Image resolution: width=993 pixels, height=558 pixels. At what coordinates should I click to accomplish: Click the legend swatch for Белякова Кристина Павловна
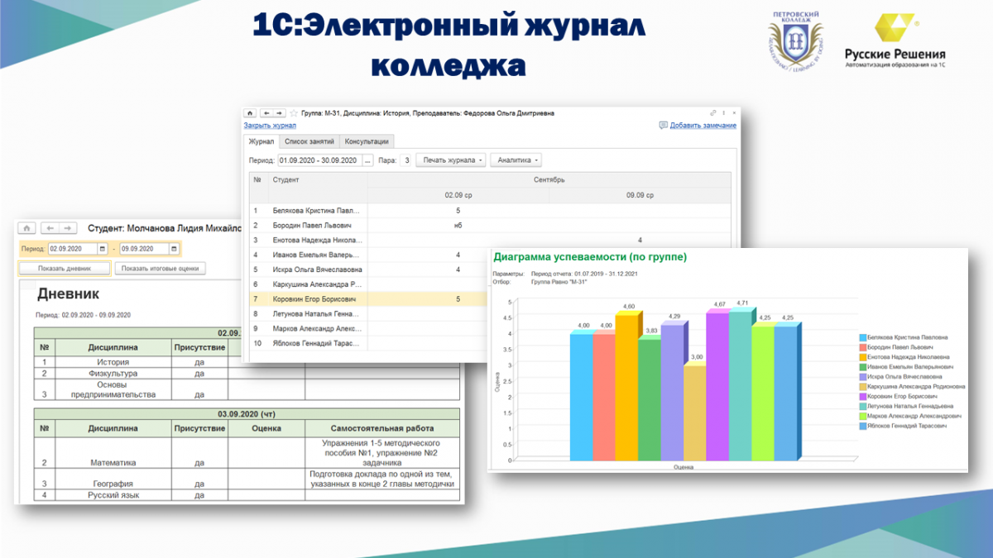(x=863, y=337)
